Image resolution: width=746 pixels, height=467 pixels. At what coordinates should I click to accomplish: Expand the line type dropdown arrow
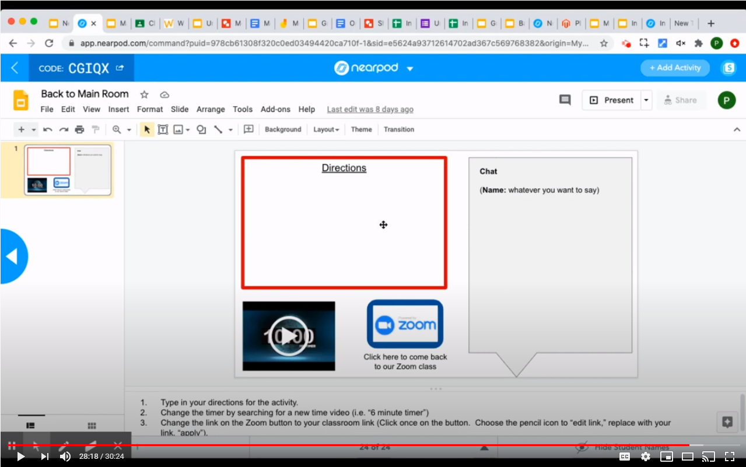pos(230,129)
